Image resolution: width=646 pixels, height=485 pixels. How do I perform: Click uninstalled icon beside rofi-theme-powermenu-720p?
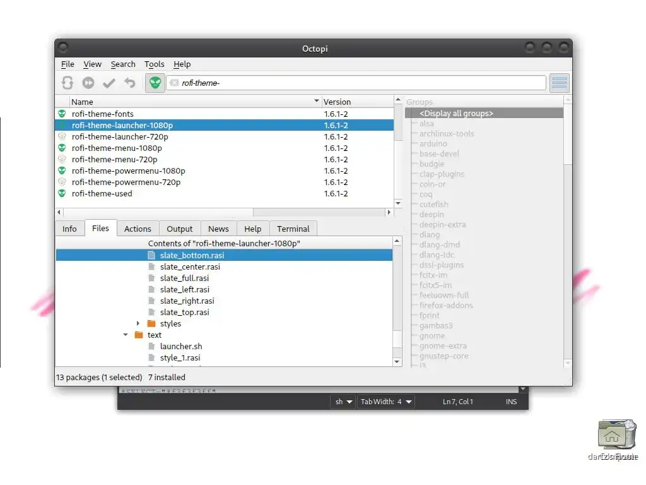(62, 182)
